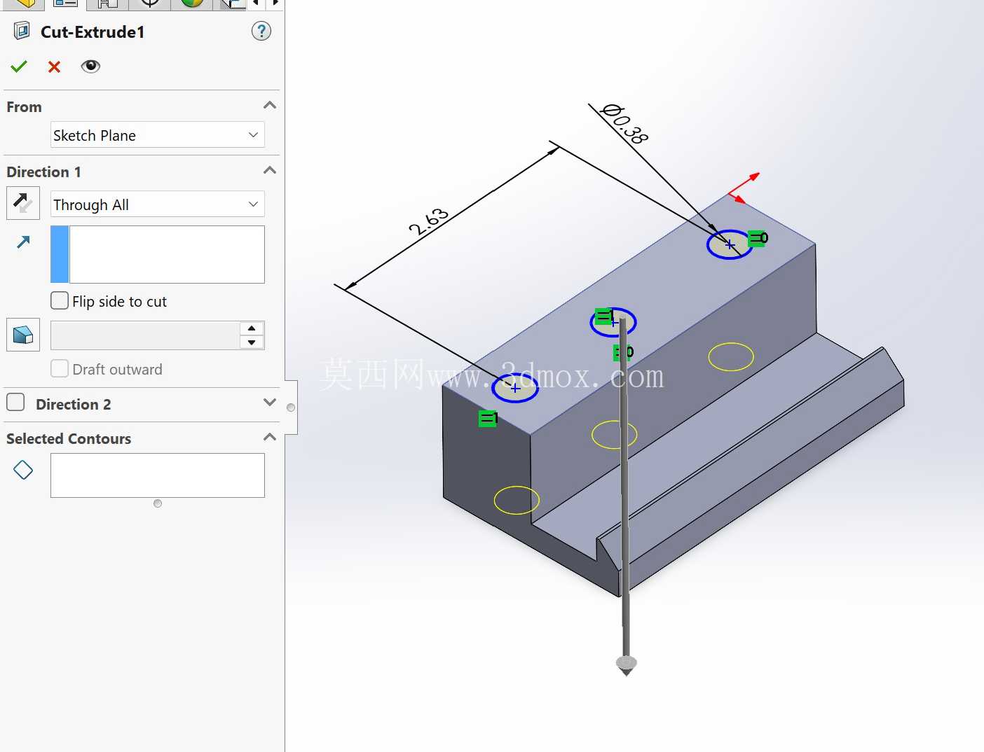
Task: Open the DimXpertManager crosshair tab
Action: [149, 4]
